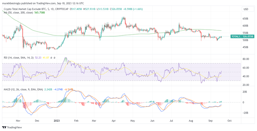The height and width of the screenshot is (131, 257).
Task: Click the 600B price axis label
Action: pyautogui.click(x=245, y=26)
